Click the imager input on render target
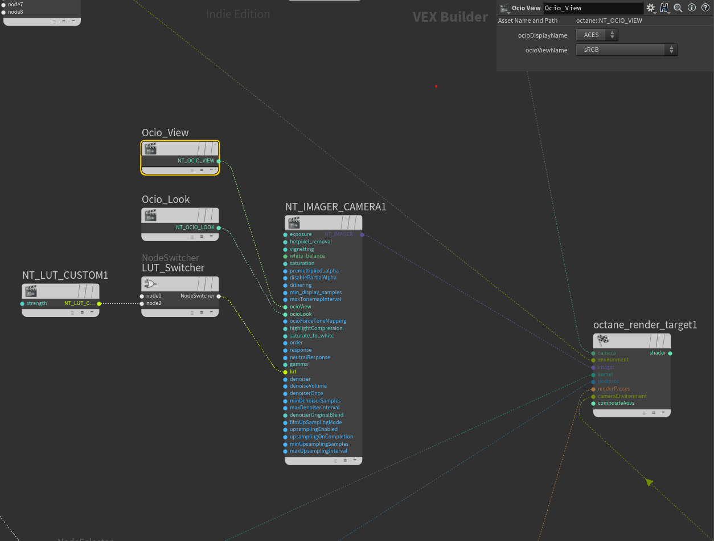714x541 pixels. click(593, 367)
